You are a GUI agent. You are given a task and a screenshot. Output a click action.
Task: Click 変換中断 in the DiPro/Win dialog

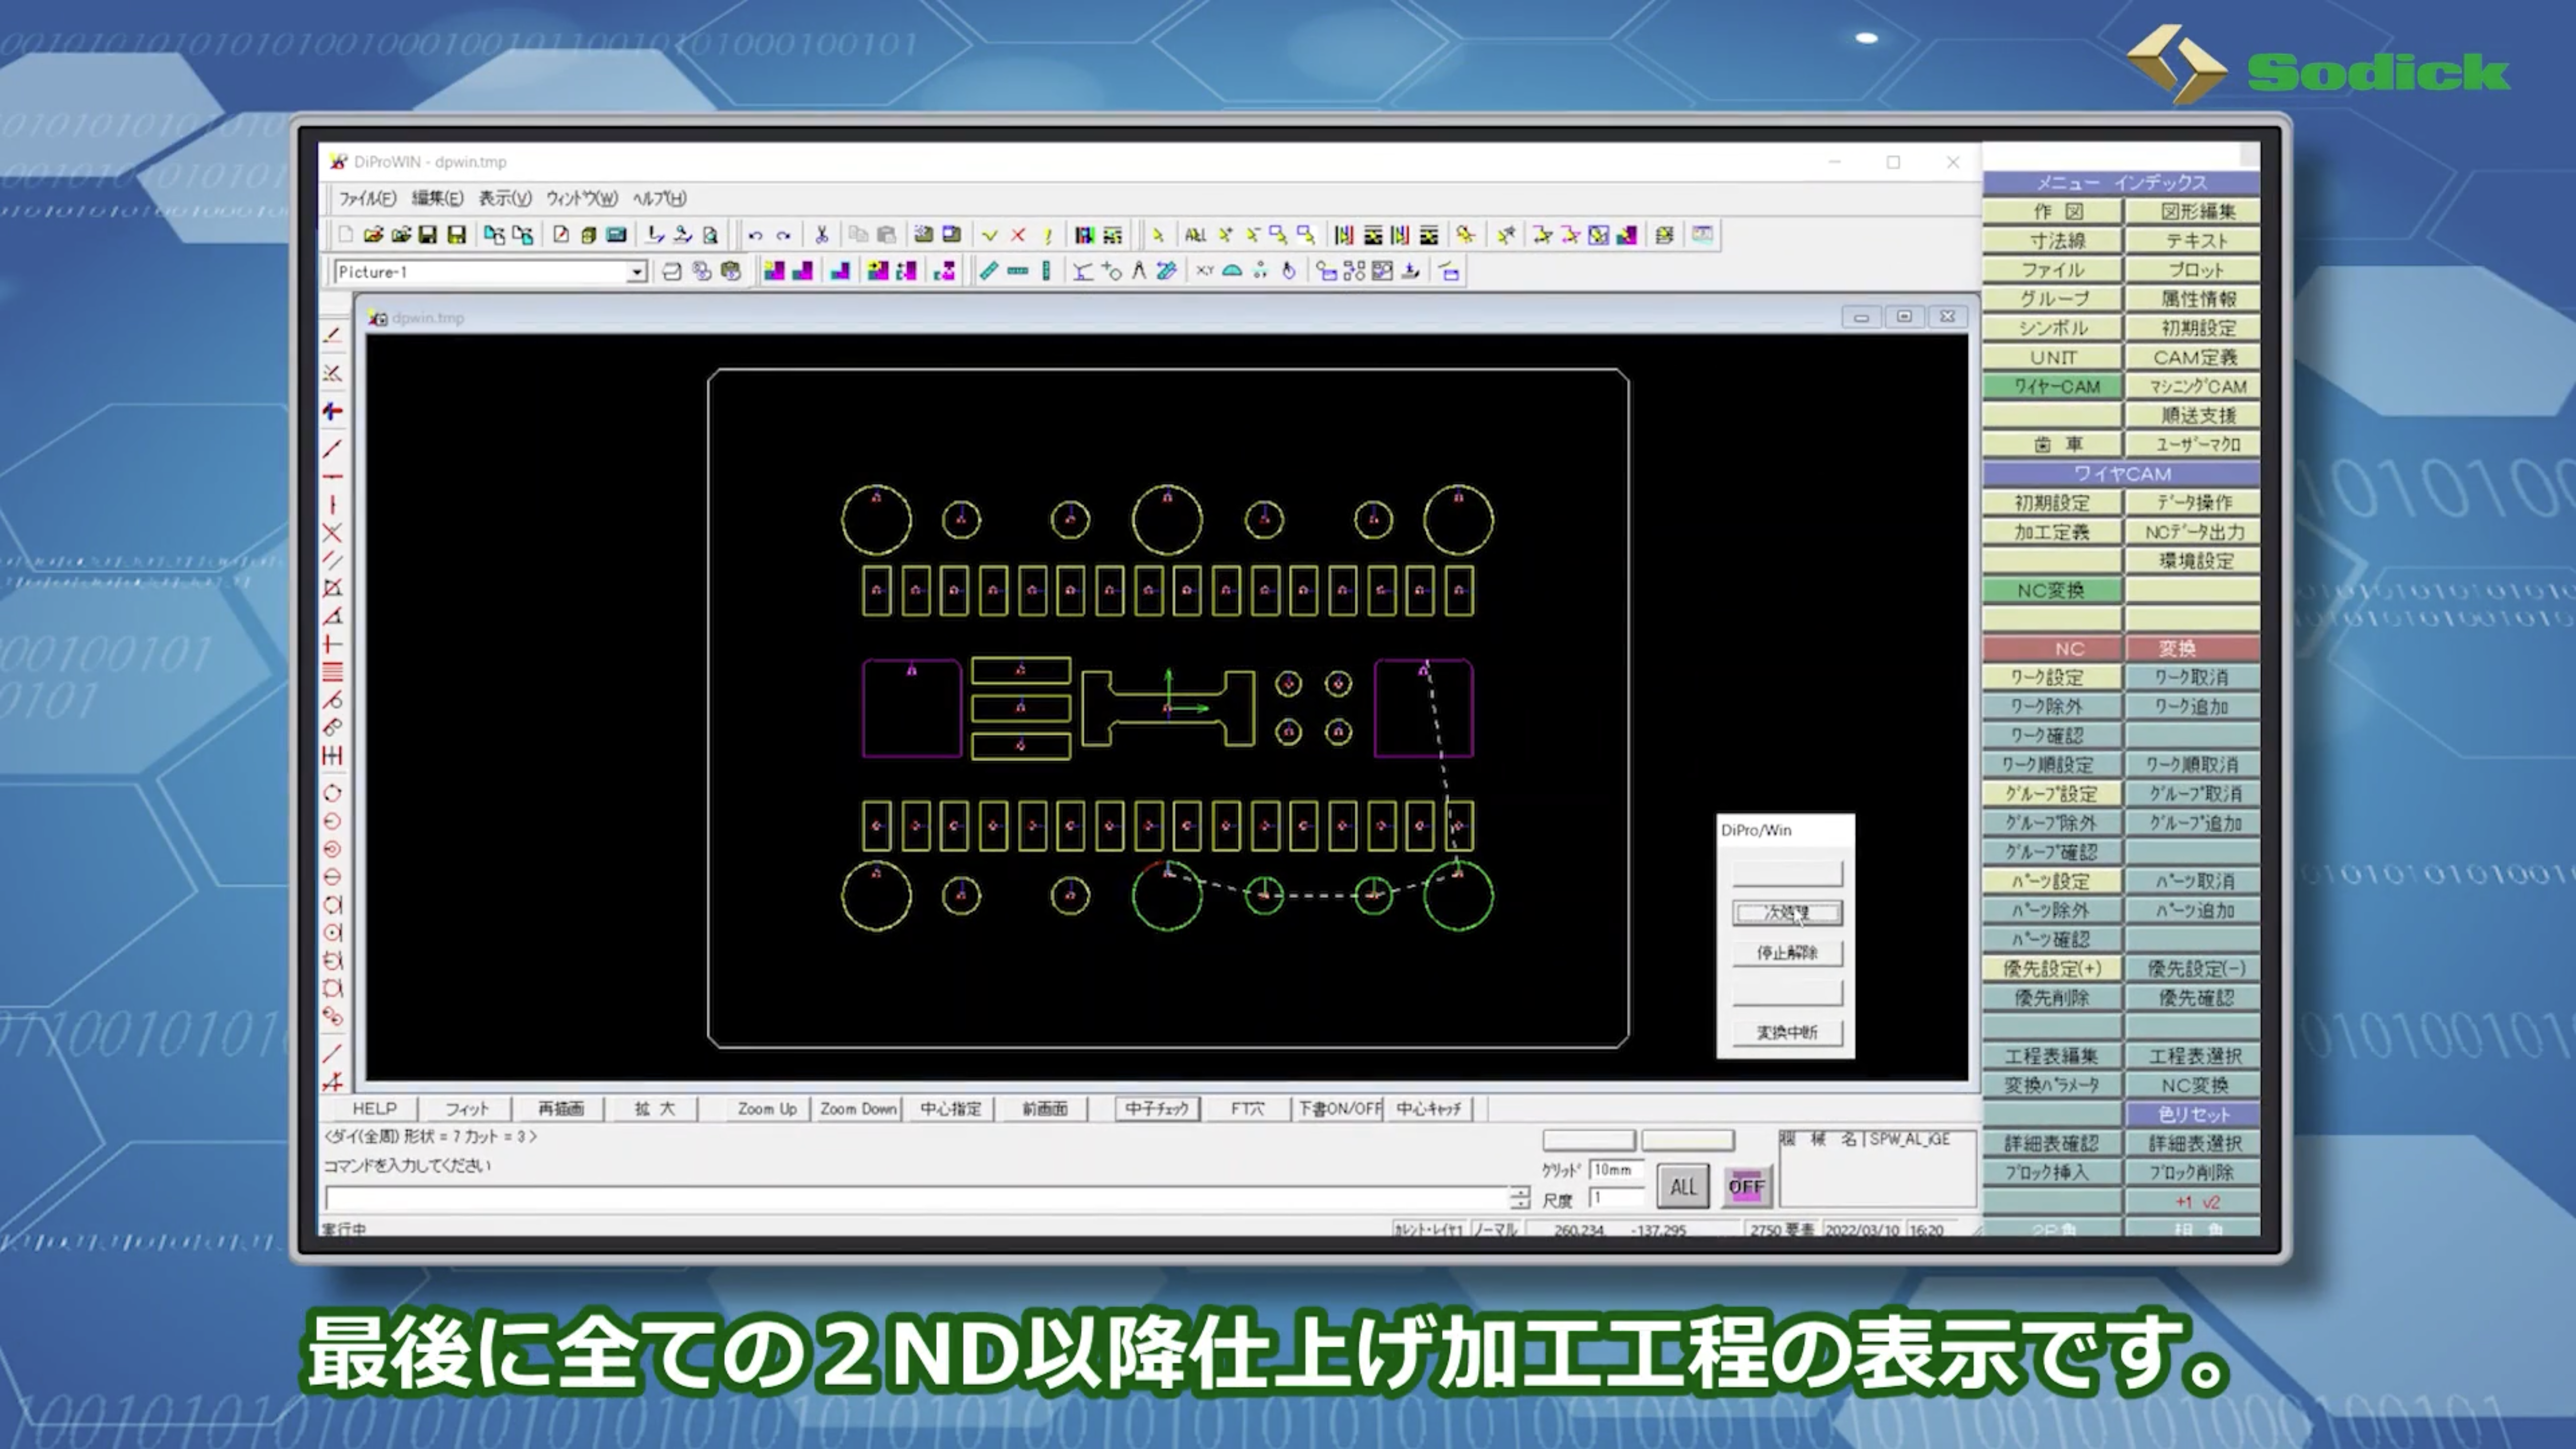pyautogui.click(x=1787, y=1033)
